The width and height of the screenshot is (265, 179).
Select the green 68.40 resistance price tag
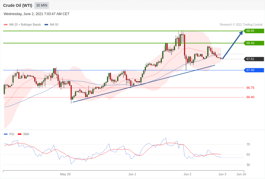[254, 43]
